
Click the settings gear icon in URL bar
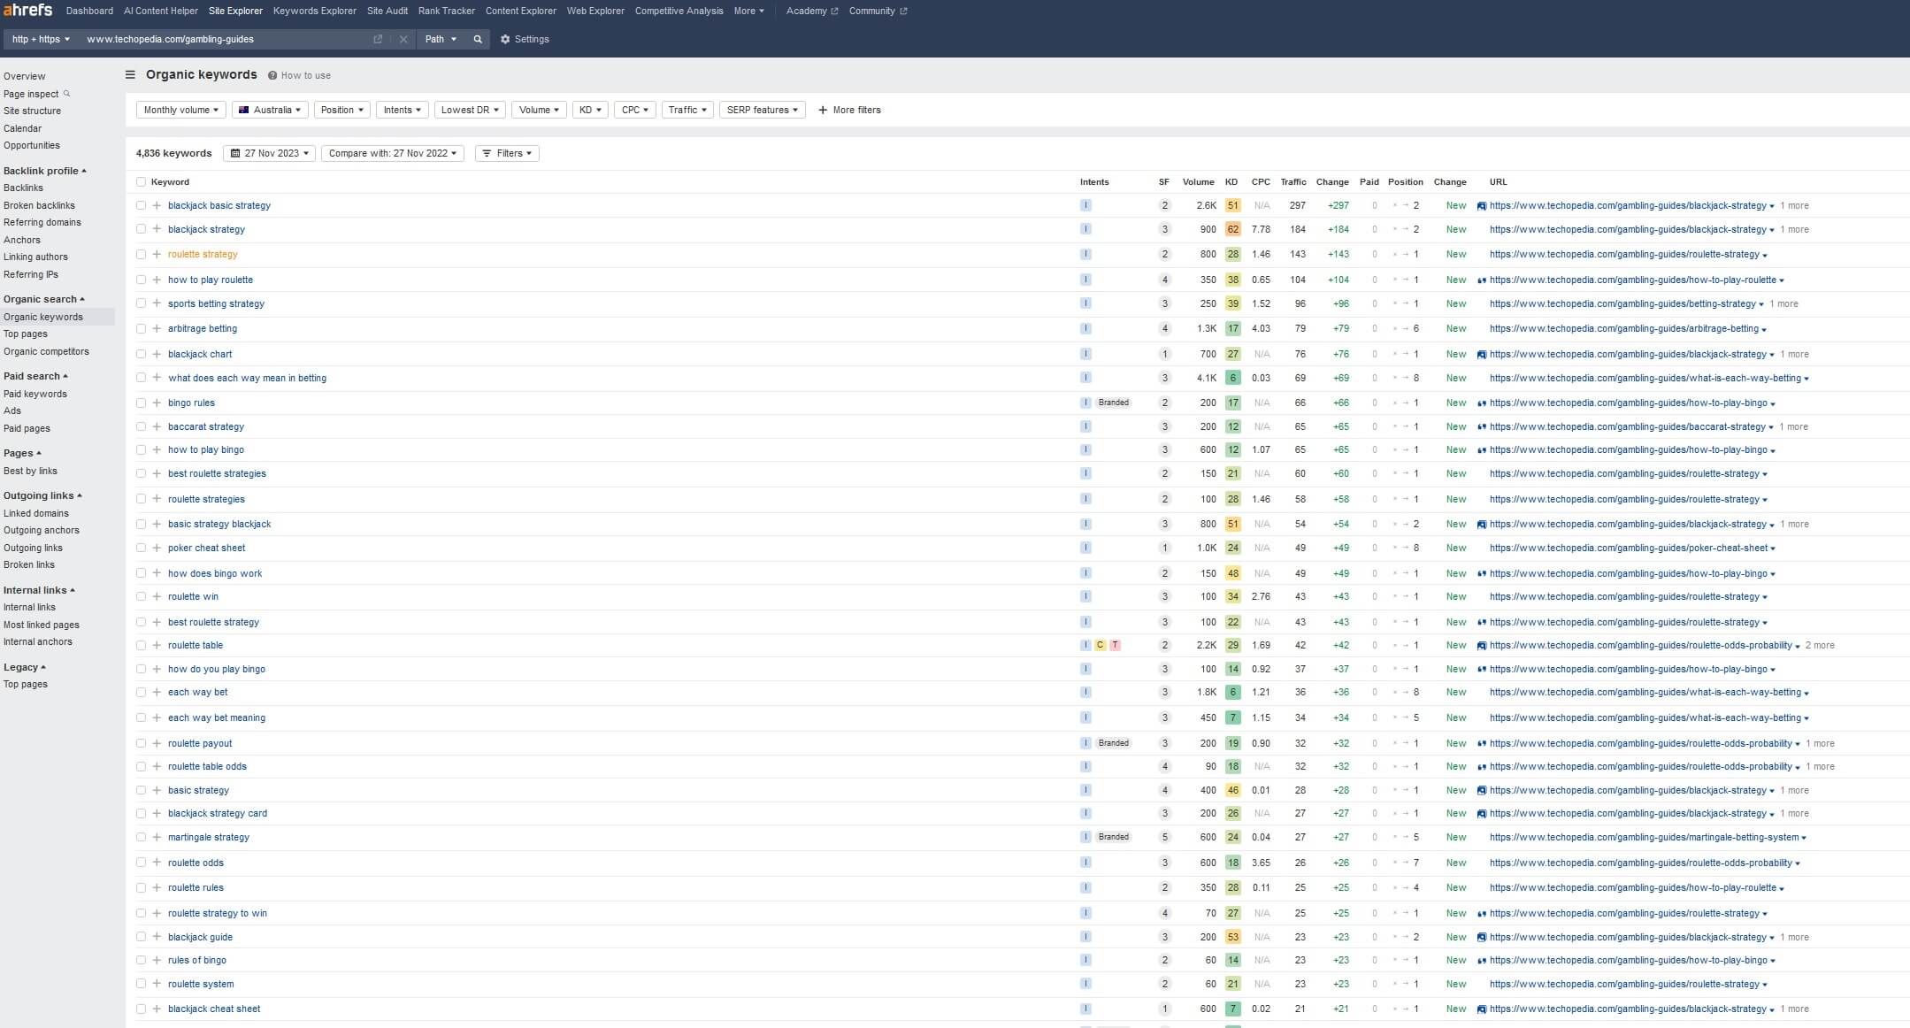[x=505, y=38]
